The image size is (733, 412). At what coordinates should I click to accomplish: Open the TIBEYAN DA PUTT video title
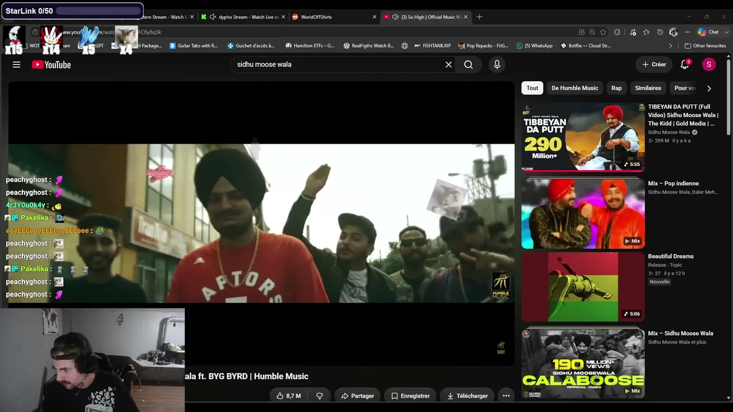point(683,115)
